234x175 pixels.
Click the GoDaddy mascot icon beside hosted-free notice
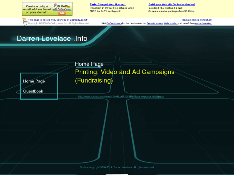25,22
